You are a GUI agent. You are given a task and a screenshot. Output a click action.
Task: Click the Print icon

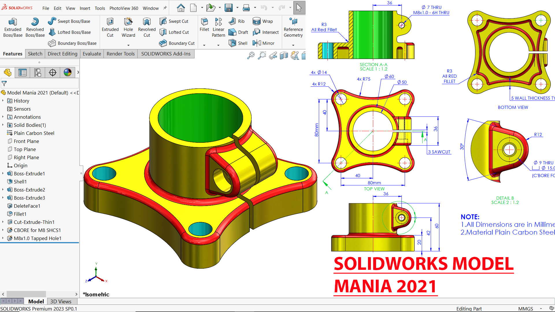tap(246, 8)
